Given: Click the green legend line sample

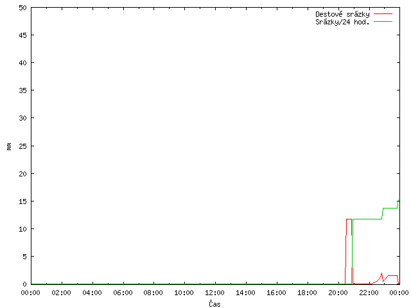Looking at the screenshot, I should pos(383,21).
